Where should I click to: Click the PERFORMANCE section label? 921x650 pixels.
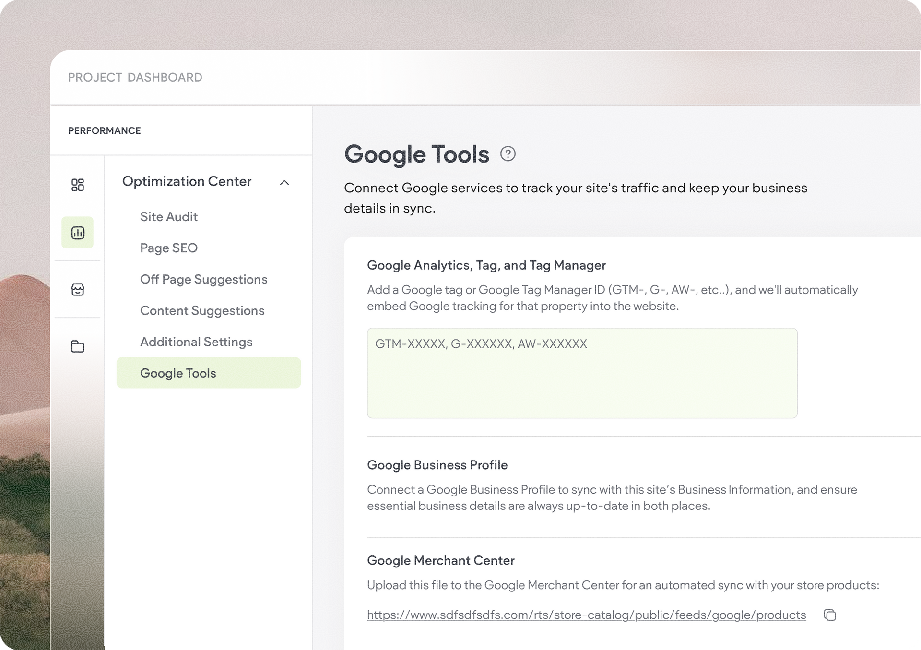pos(104,130)
